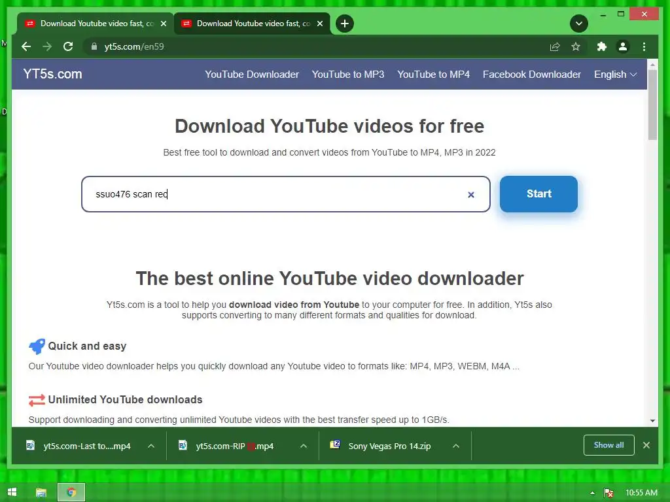Click the Quick and easy heading
Viewport: 670px width, 502px height.
[x=87, y=346]
